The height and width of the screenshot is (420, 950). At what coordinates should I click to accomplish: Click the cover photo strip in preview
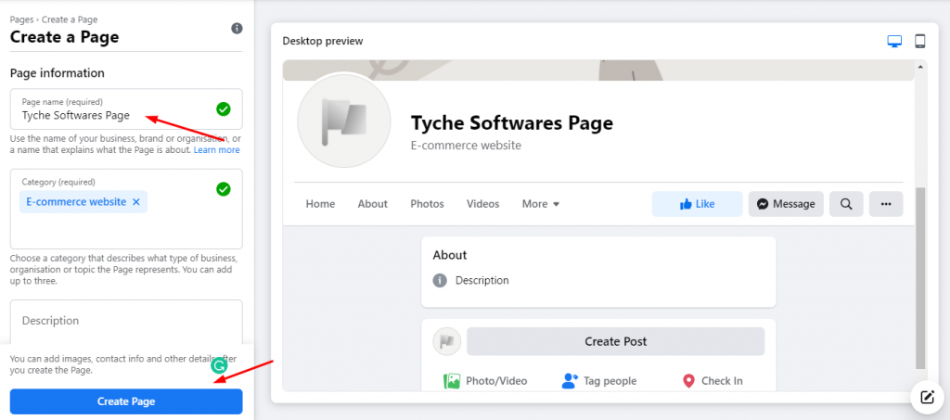pyautogui.click(x=598, y=70)
